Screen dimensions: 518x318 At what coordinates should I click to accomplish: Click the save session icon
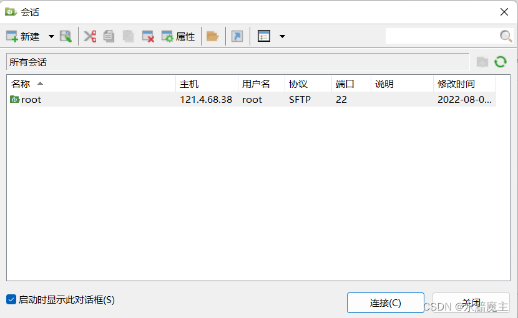pos(66,36)
